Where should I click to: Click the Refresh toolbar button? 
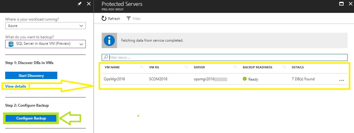click(x=111, y=18)
